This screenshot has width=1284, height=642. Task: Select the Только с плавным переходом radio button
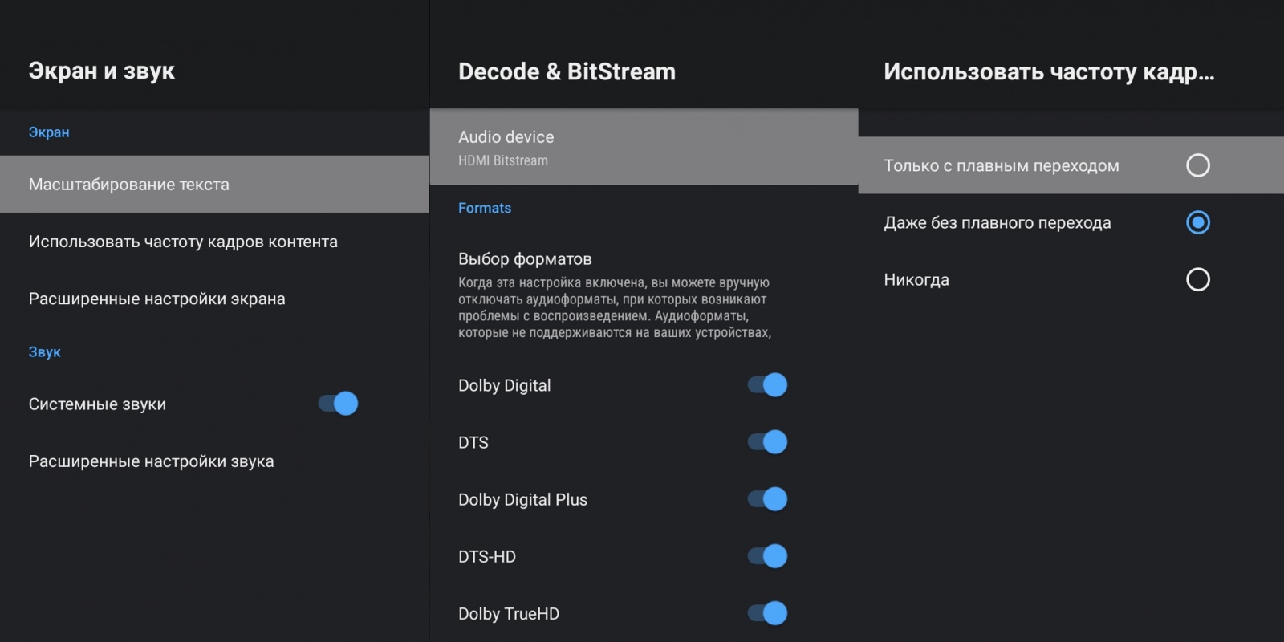point(1197,165)
